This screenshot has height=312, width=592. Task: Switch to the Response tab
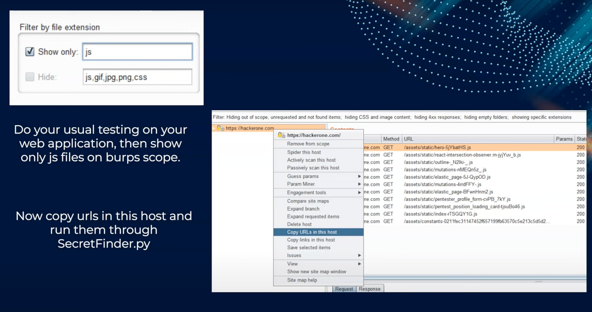370,289
